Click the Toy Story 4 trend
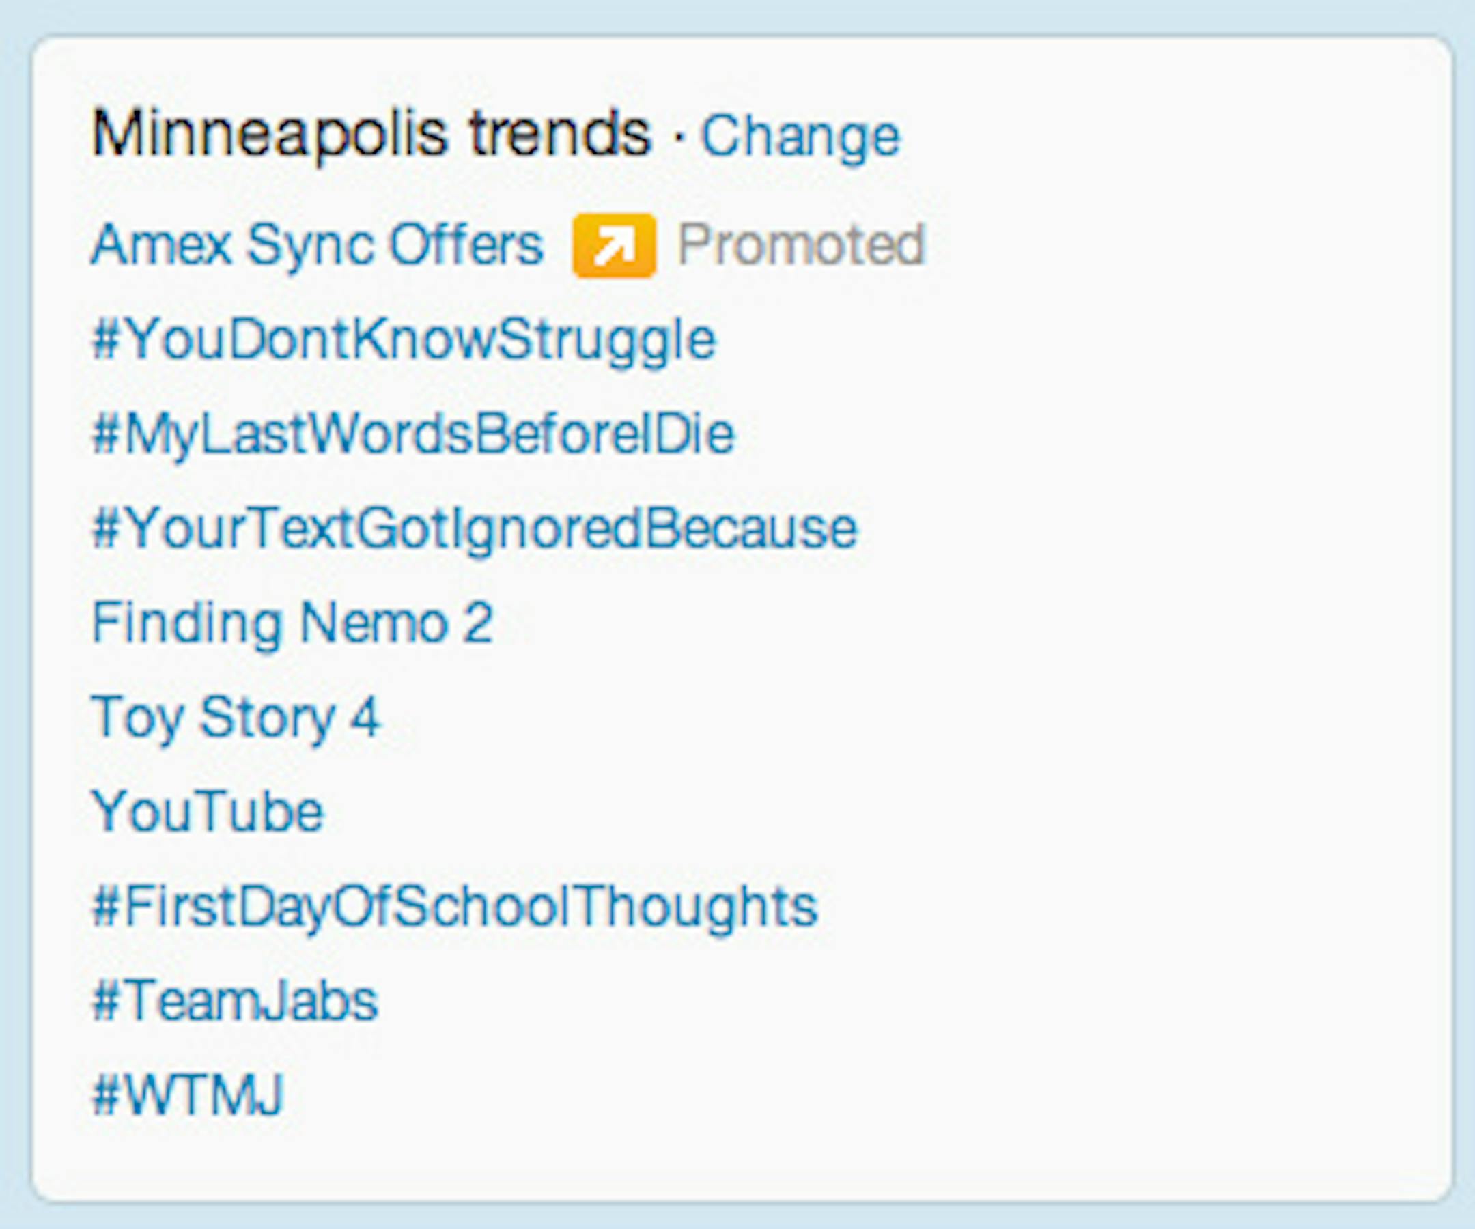Image resolution: width=1475 pixels, height=1229 pixels. (236, 717)
